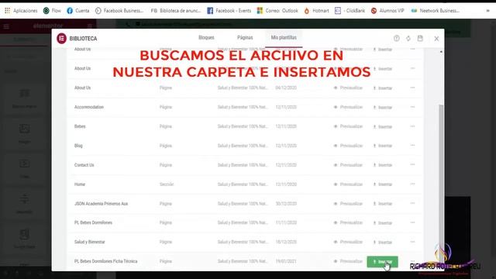Open the Aplicaciones bookmark grid icon
Viewport: 496px width, 279px height.
7,11
